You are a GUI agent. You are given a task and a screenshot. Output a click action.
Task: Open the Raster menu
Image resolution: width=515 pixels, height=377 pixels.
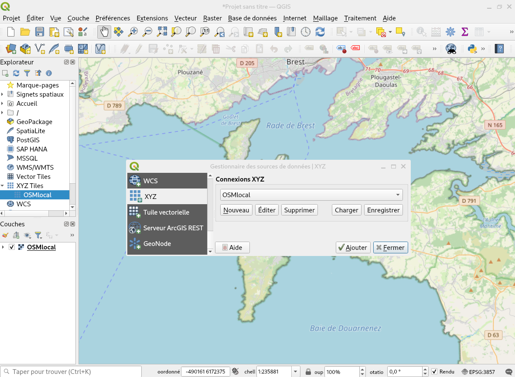pyautogui.click(x=212, y=18)
